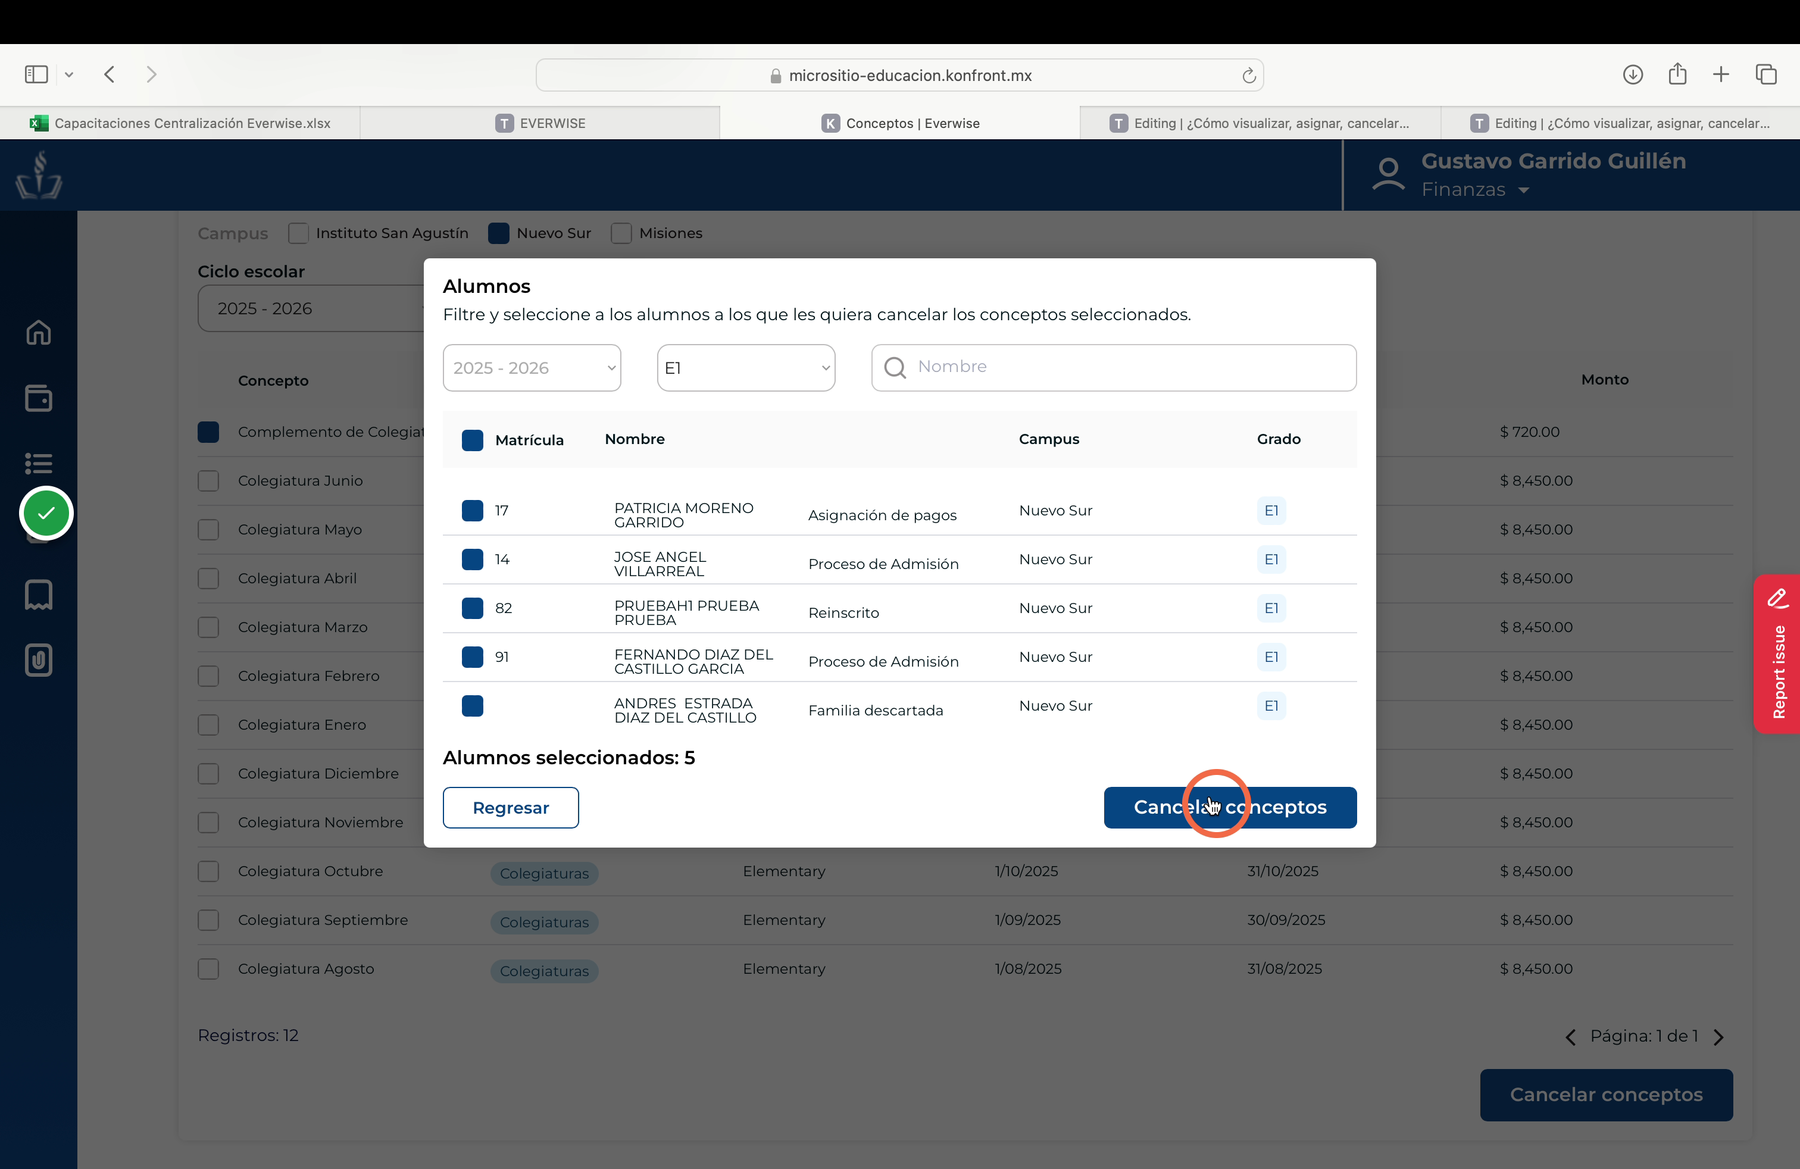This screenshot has width=1800, height=1169.
Task: Click the user profile avatar icon
Action: [1389, 174]
